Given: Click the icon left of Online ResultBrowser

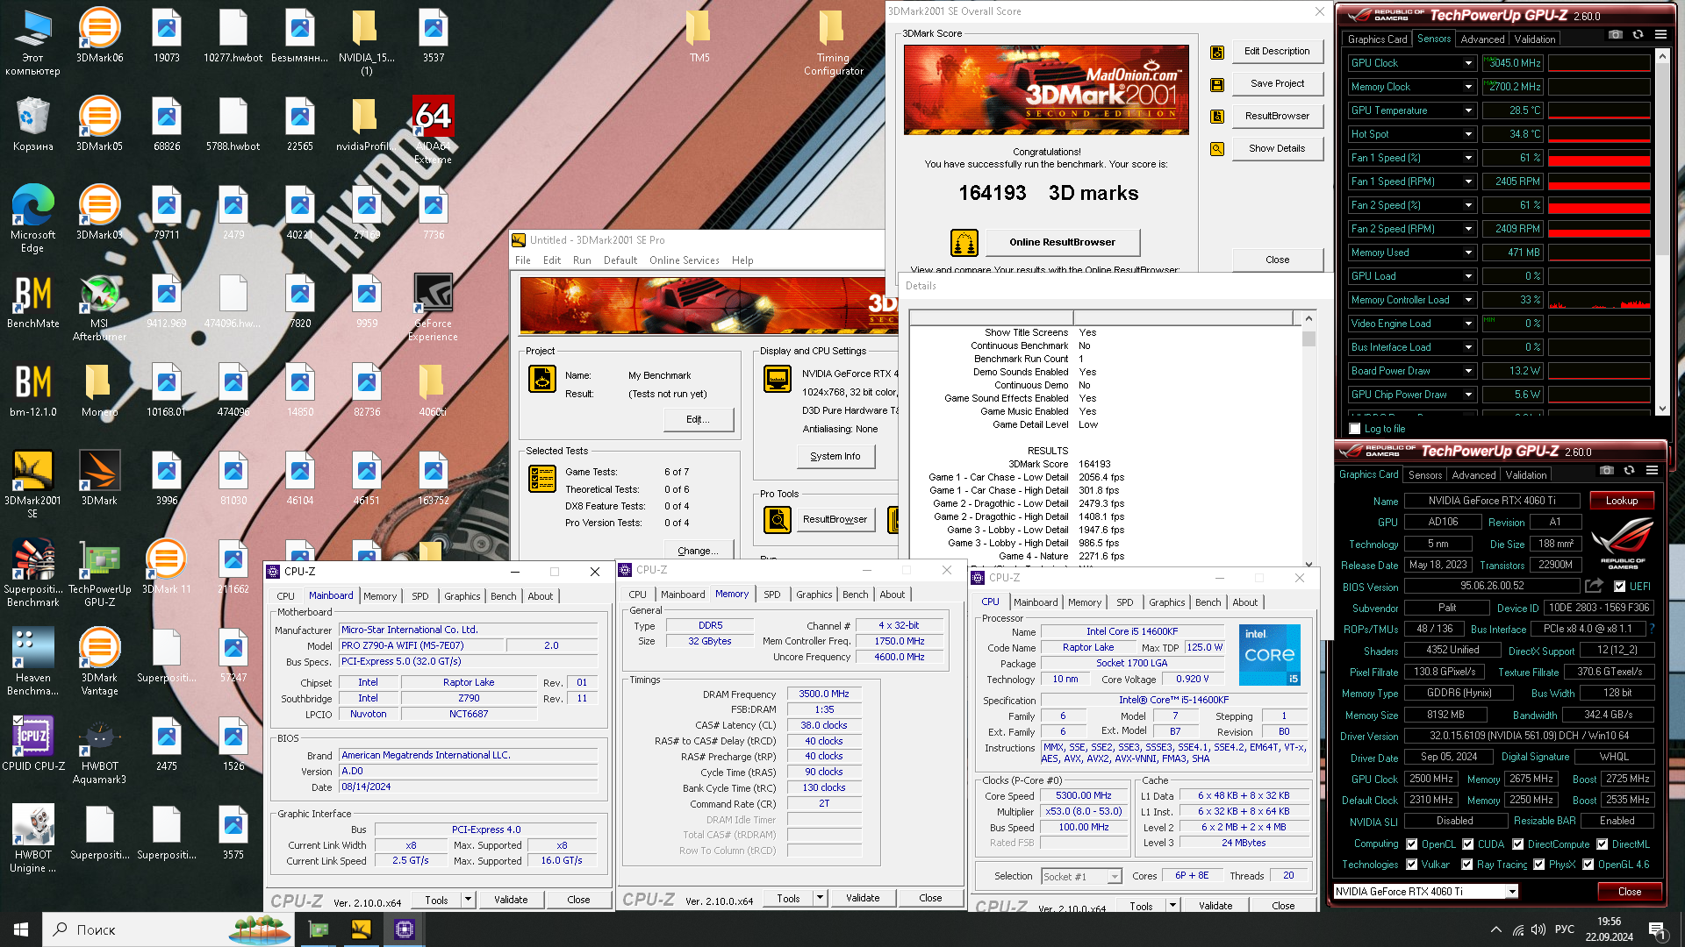Looking at the screenshot, I should 964,242.
